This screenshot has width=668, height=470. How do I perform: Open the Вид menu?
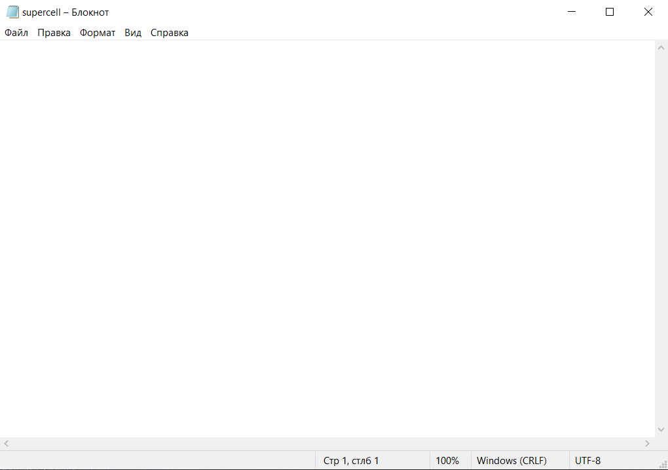pos(133,33)
